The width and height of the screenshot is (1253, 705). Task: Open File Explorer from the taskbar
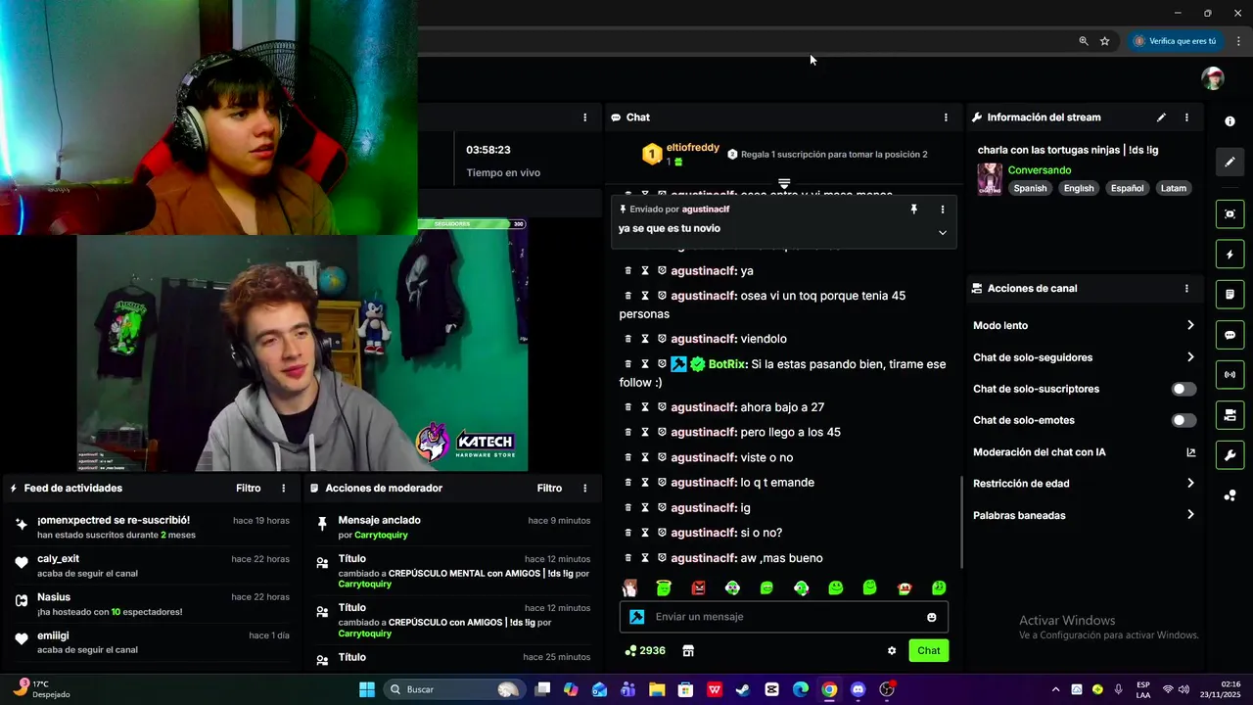click(657, 689)
